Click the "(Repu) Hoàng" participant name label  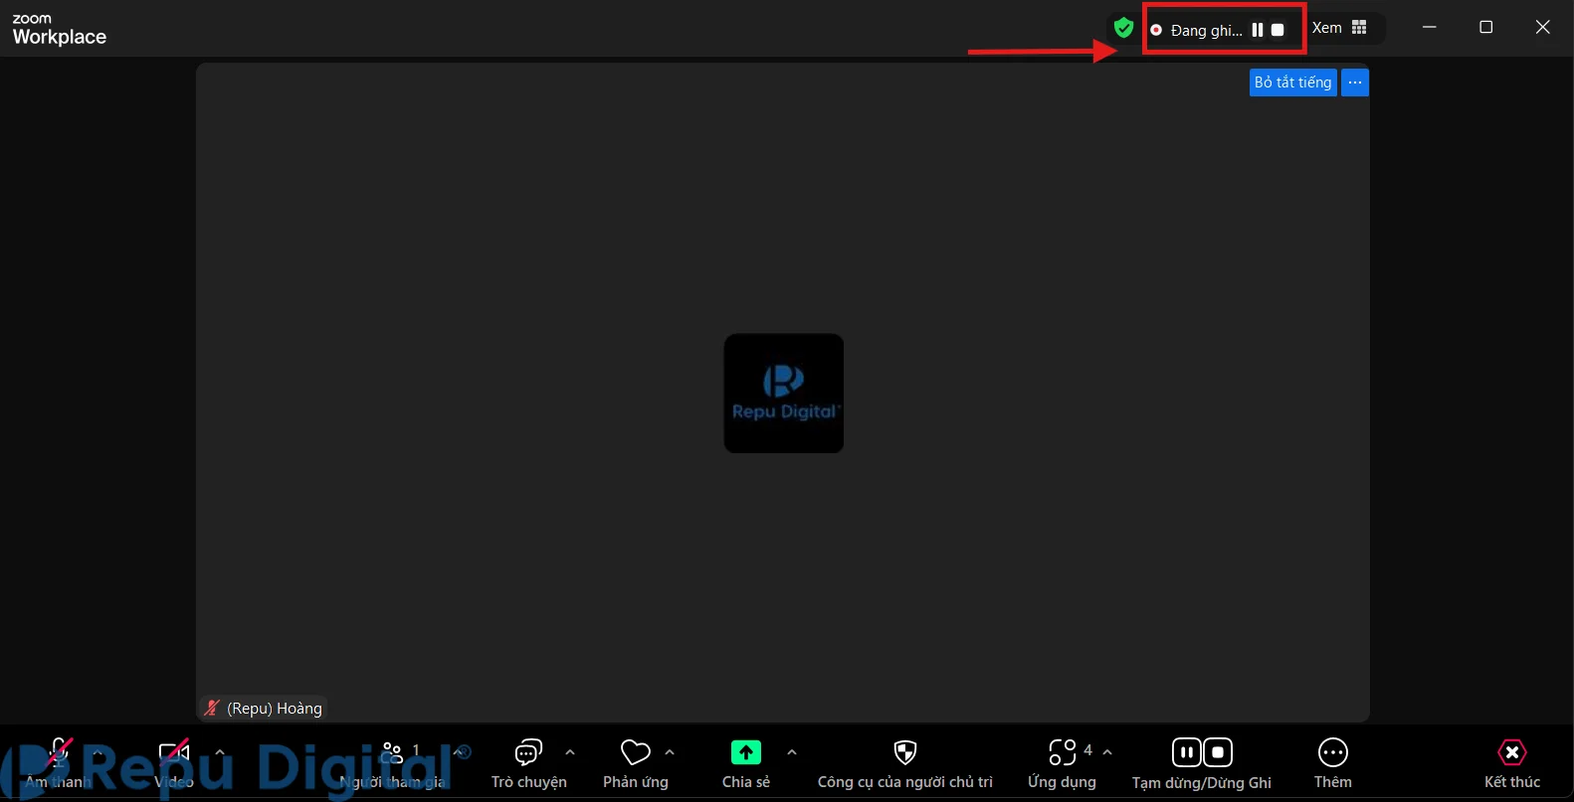point(275,709)
